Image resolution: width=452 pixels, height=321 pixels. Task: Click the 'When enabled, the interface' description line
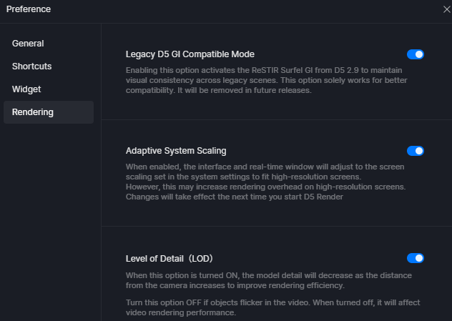coord(265,167)
